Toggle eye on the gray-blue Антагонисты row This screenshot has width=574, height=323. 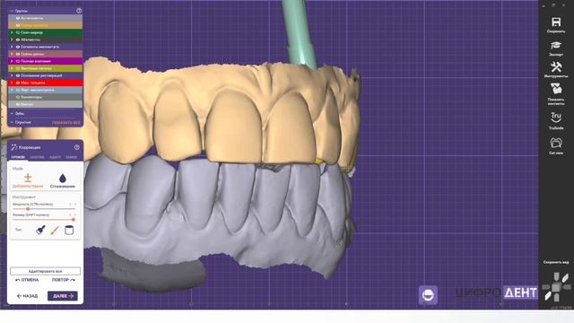click(18, 18)
